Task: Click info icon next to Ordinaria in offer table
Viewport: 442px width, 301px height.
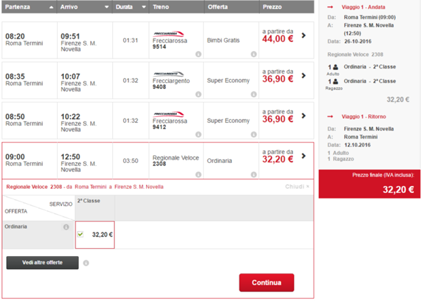Action: coord(66,227)
